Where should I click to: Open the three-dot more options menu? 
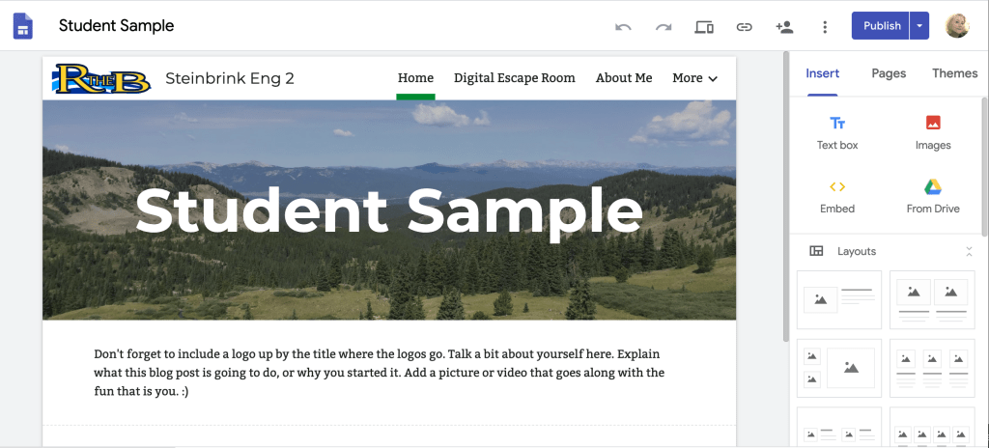(824, 26)
